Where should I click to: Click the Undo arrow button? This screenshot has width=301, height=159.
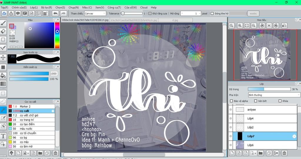coord(56,14)
